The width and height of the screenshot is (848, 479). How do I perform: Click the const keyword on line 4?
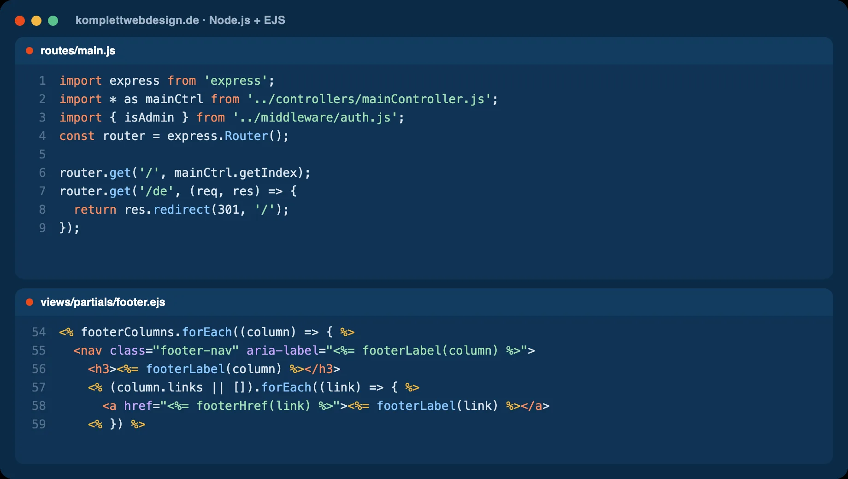tap(77, 136)
